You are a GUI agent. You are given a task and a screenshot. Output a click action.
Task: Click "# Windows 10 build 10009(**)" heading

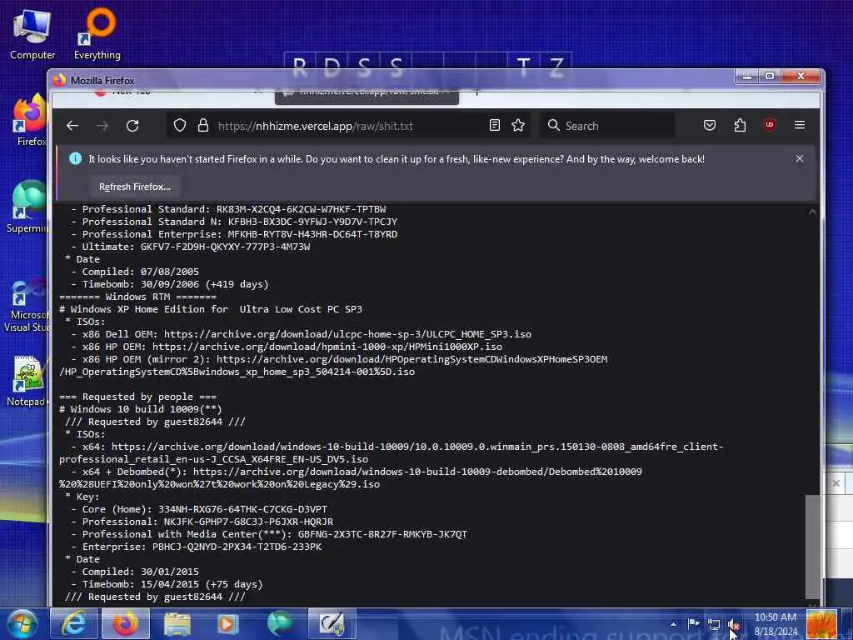tap(140, 409)
